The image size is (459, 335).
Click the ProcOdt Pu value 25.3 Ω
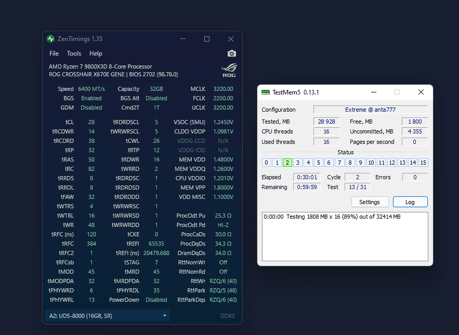pyautogui.click(x=223, y=216)
